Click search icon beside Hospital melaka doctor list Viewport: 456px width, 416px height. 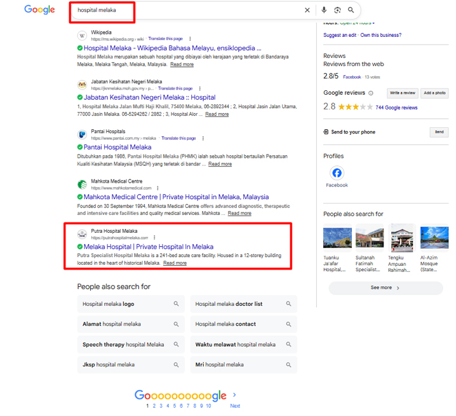[288, 304]
